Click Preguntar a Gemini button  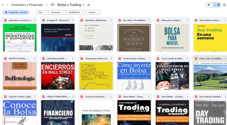click(16, 12)
